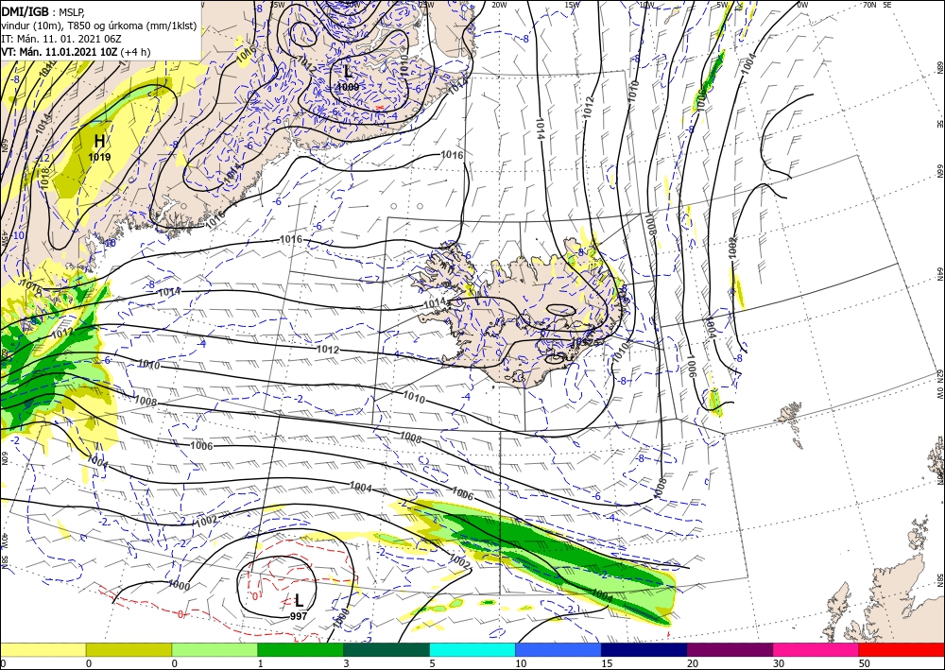This screenshot has height=670, width=945.
Task: Click the '15W' longitude label at the top
Action: point(573,5)
